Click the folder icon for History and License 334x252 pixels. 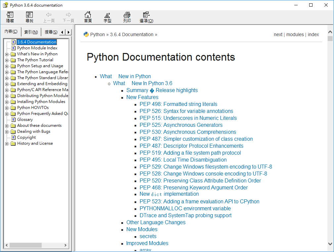(x=13, y=143)
